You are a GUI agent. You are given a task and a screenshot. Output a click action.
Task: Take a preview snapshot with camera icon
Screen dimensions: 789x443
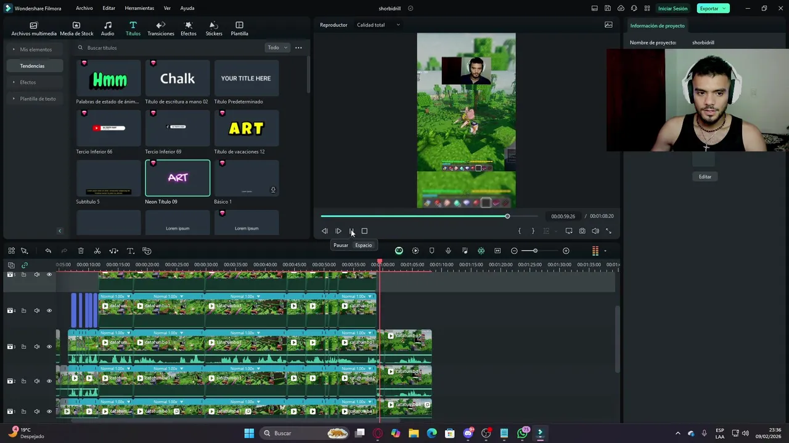point(582,231)
